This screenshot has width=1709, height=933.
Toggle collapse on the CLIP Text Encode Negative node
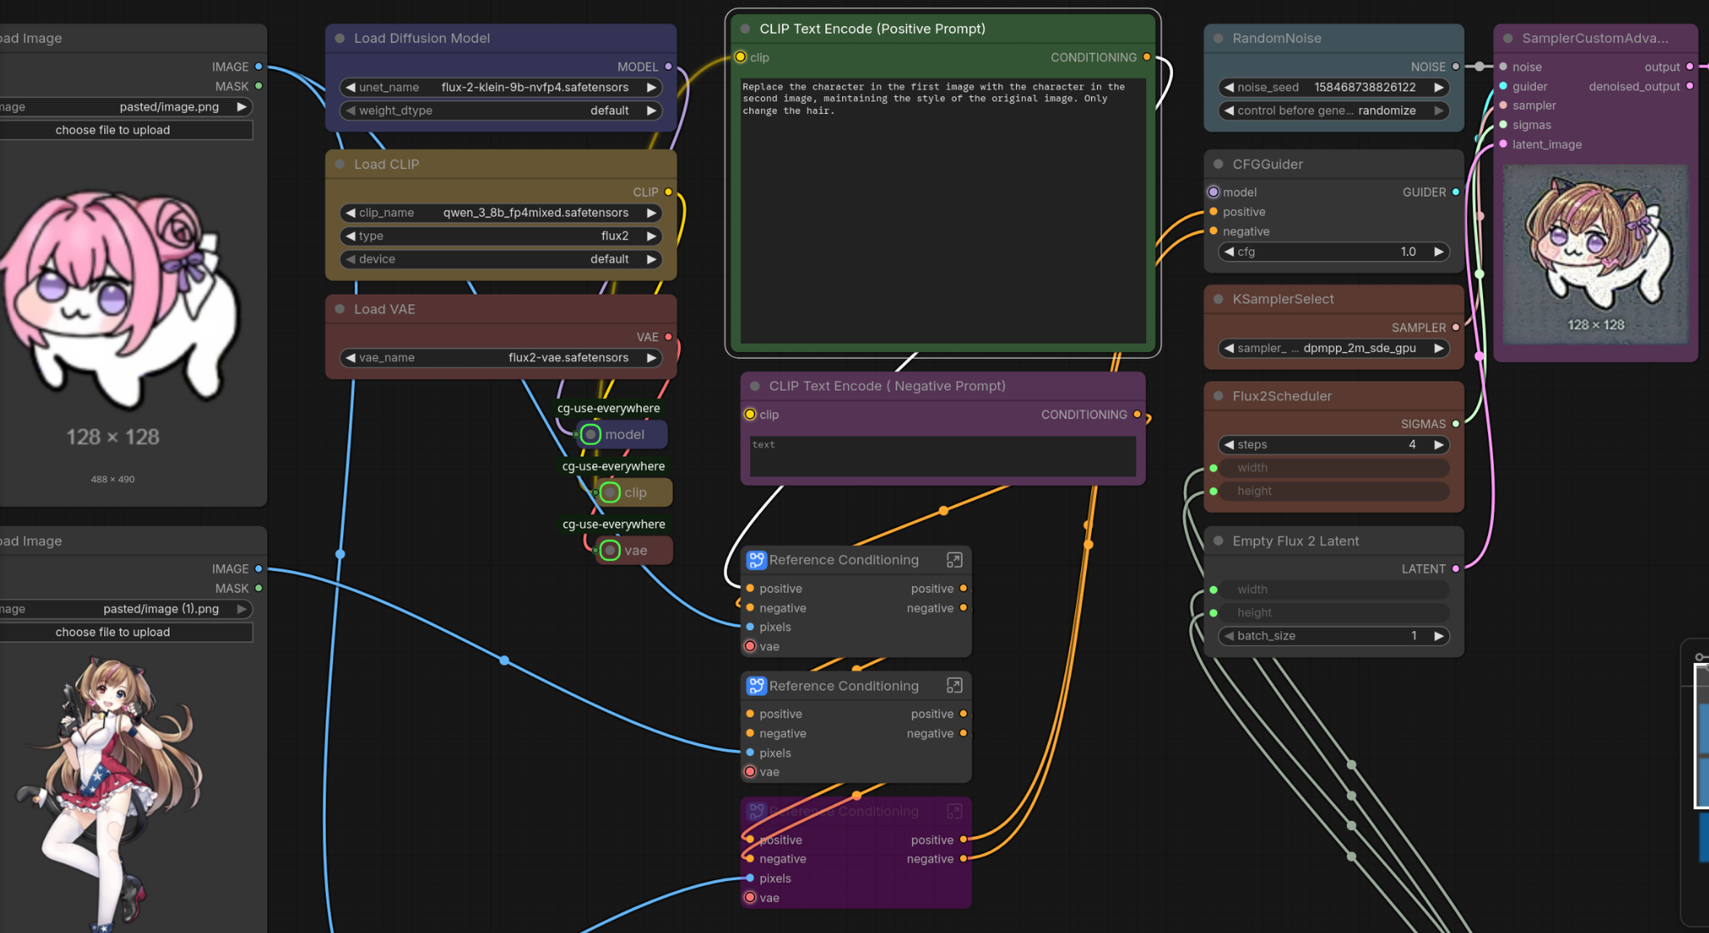pos(755,386)
